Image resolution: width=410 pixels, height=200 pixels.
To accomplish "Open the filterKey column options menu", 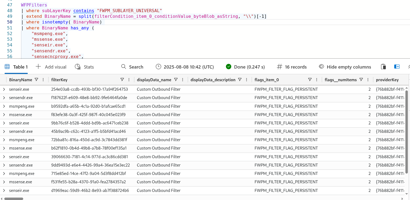I will click(129, 80).
